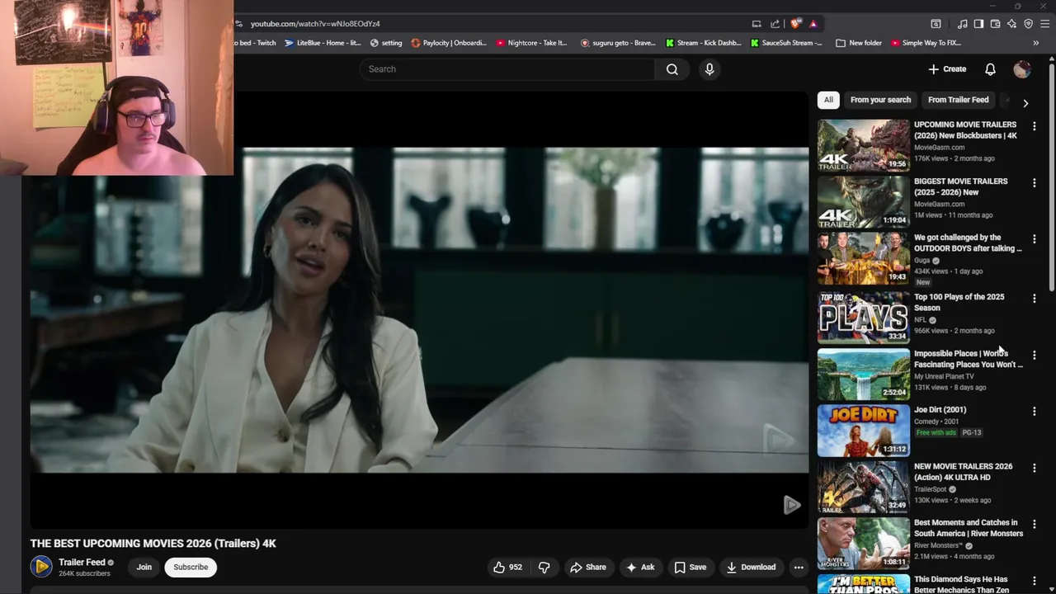Viewport: 1056px width, 594px height.
Task: Open Simple Way To FIX bookmark
Action: tap(926, 43)
